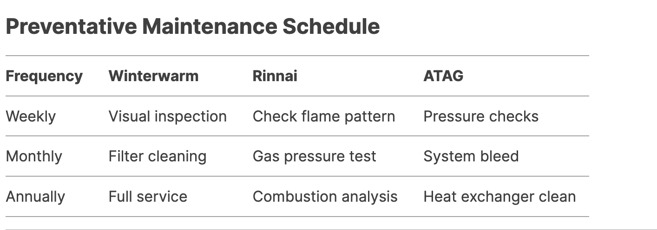Click the Preventative Maintenance Schedule heading

(193, 26)
